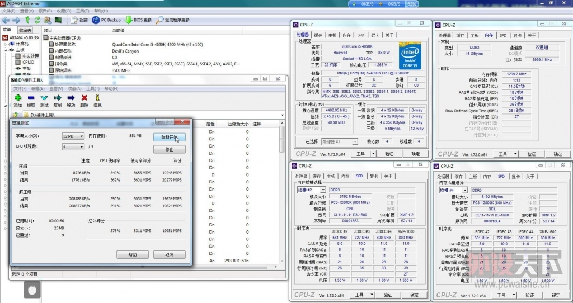Click the AIDA64 forward arrow icon
573x303 pixels.
point(16,20)
